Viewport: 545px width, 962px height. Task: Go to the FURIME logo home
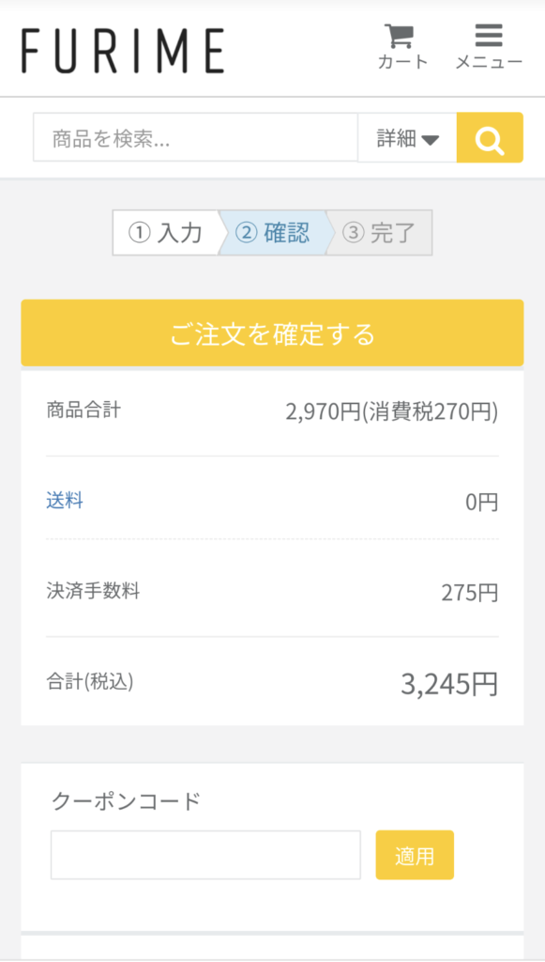123,51
